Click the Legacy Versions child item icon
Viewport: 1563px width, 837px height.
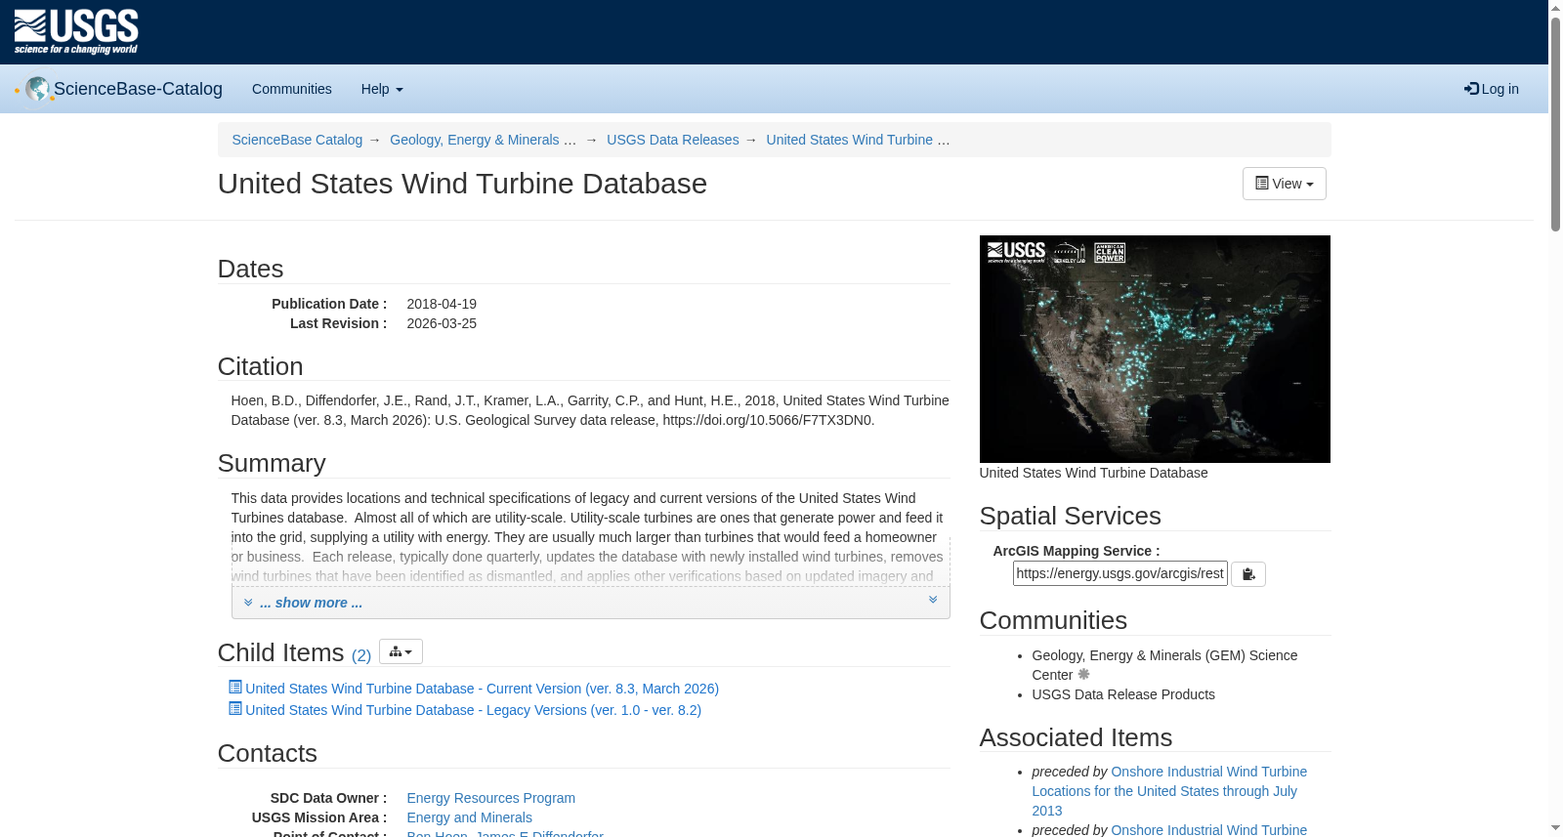[234, 709]
